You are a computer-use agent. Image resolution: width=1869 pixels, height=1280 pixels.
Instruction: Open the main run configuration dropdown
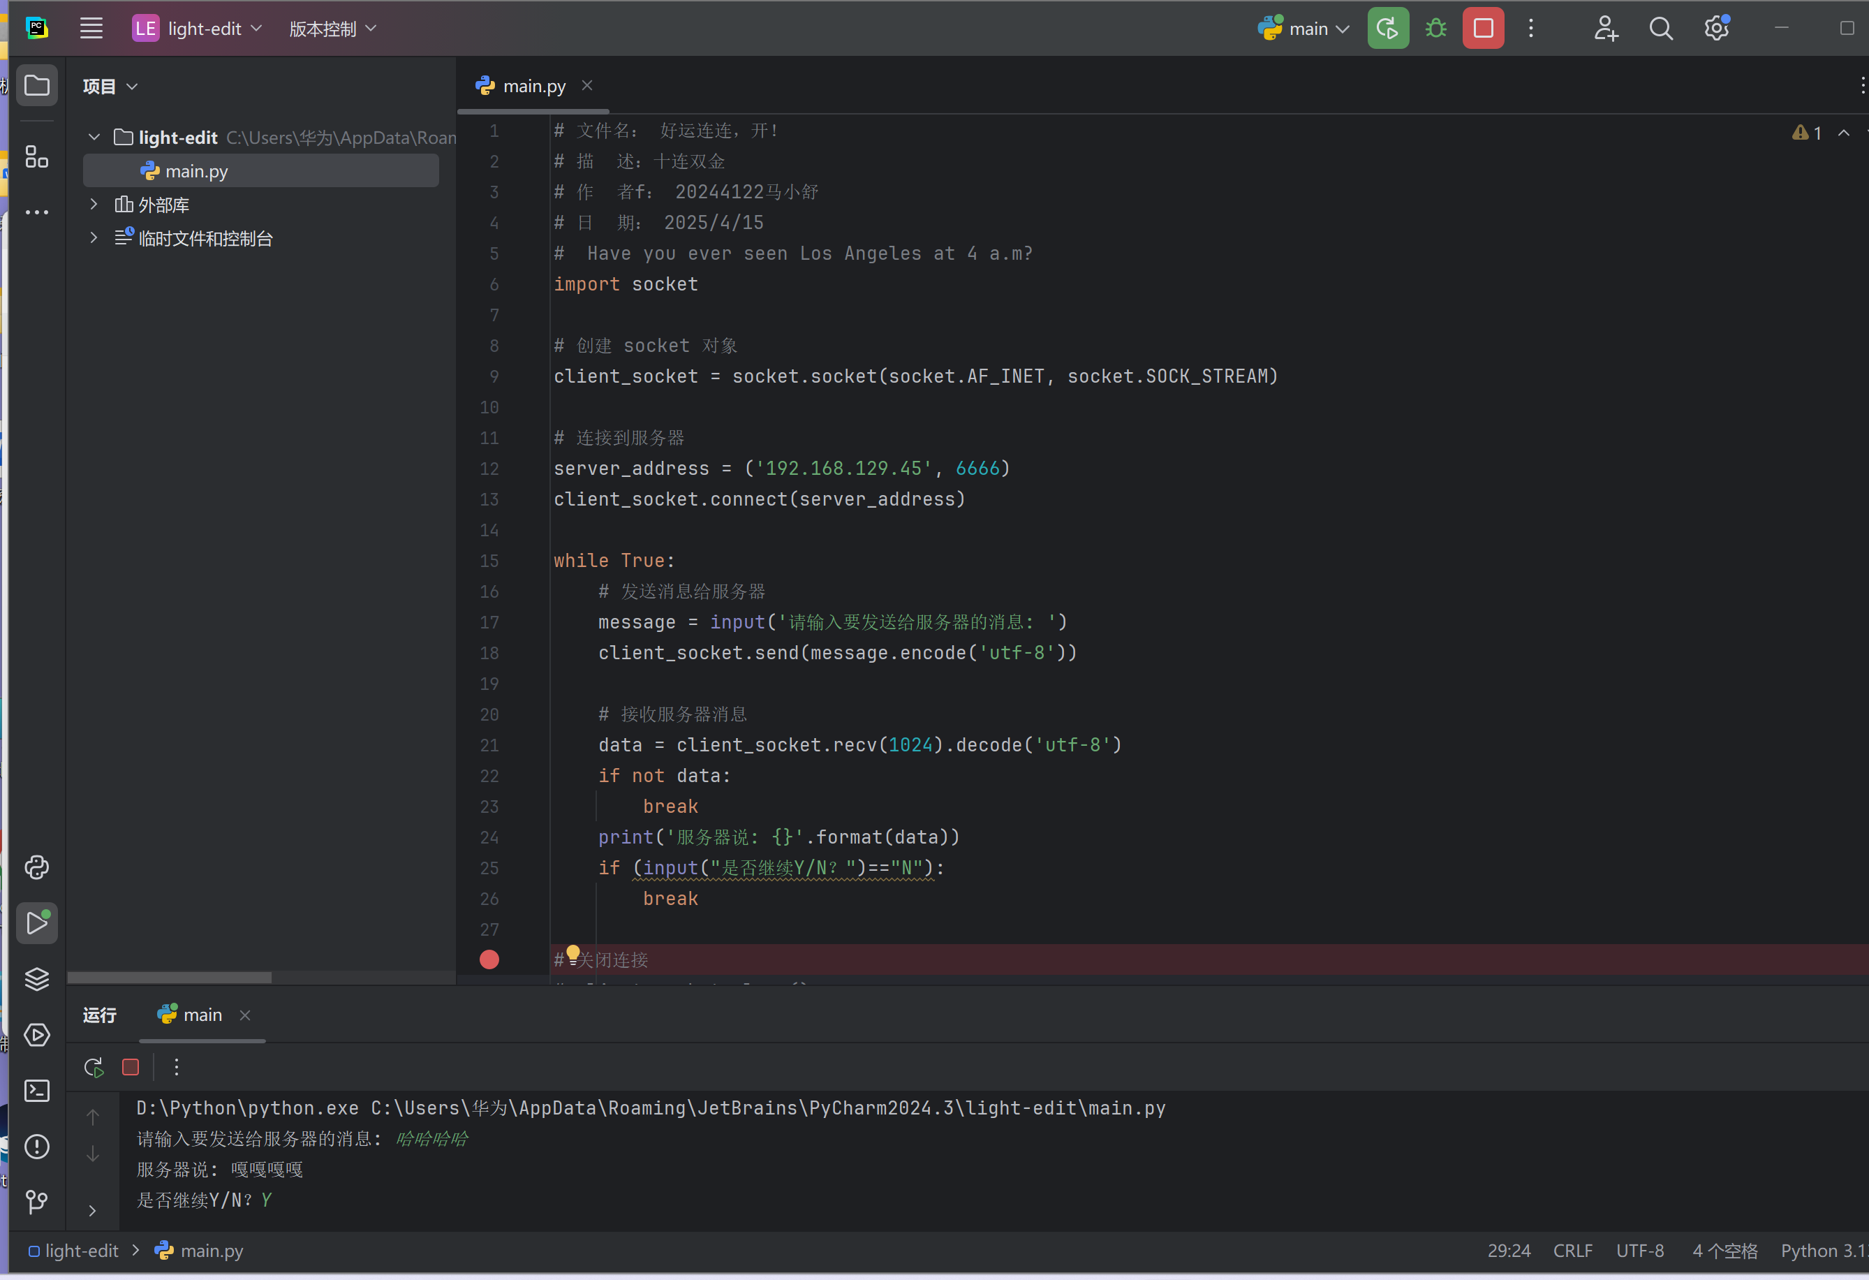[x=1306, y=29]
